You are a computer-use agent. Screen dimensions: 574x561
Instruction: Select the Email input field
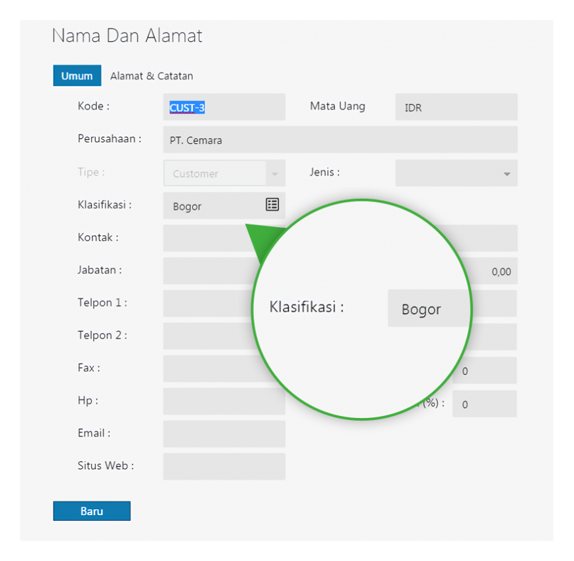click(x=224, y=434)
